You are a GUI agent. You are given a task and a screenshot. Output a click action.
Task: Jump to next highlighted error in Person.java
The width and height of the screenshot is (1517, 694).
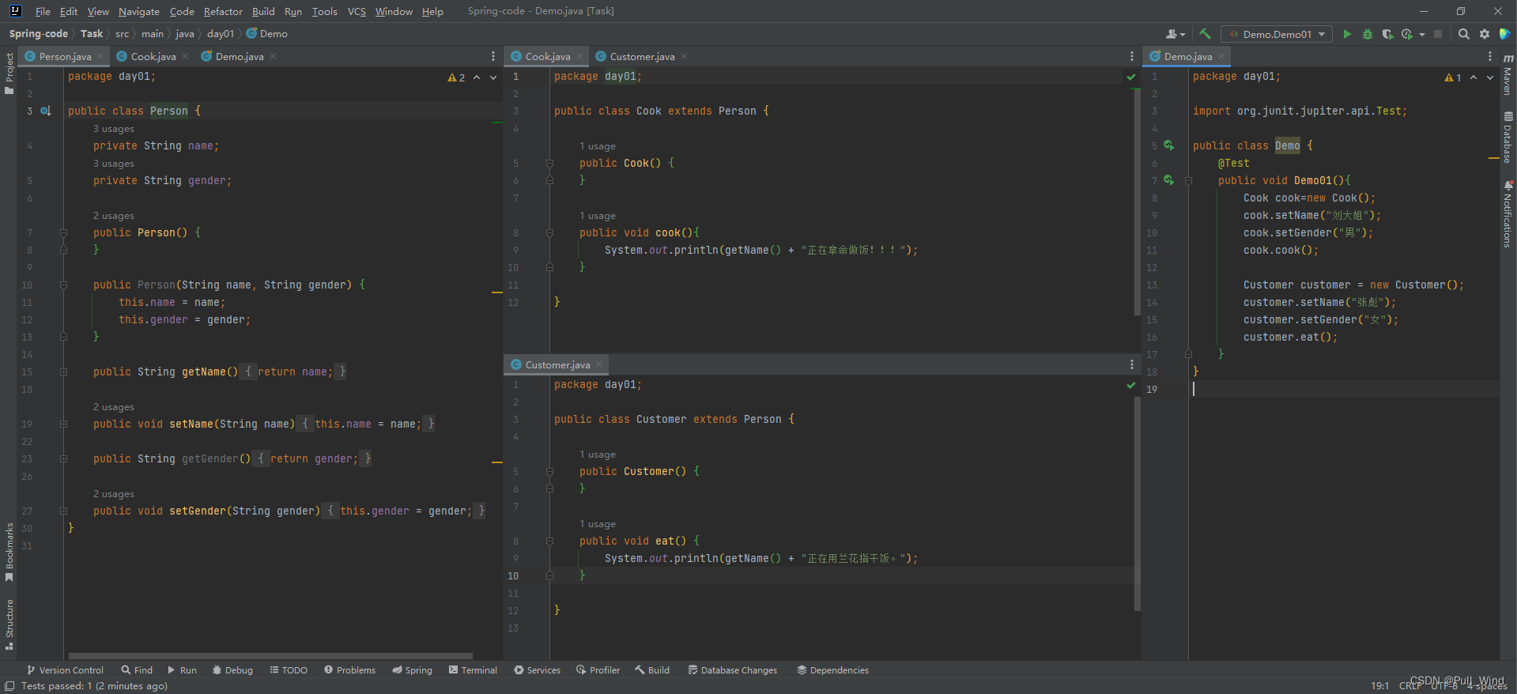[493, 77]
